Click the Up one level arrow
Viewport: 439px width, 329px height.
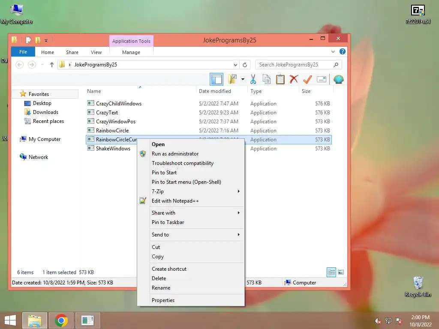(51, 65)
